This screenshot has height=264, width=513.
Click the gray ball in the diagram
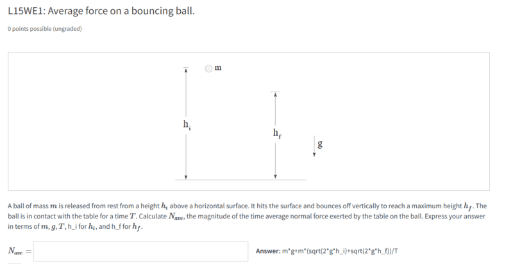208,68
